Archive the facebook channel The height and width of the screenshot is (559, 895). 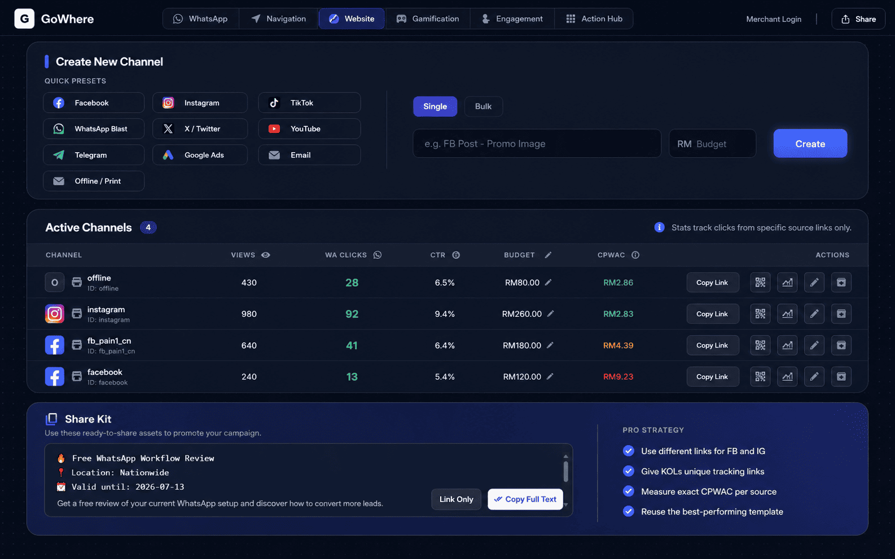(x=841, y=376)
